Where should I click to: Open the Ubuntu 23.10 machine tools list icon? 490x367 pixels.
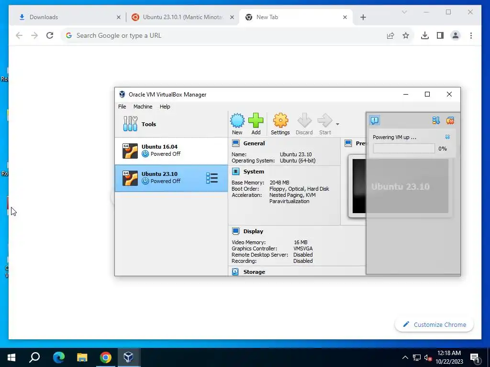coord(212,178)
